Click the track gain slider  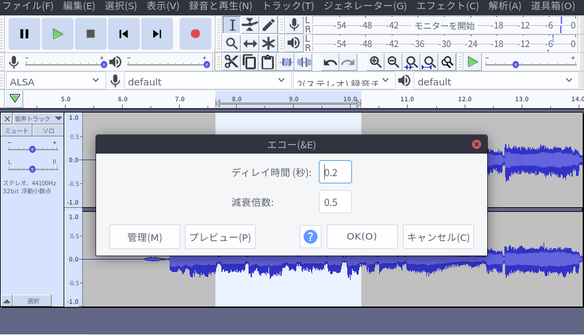click(x=32, y=149)
